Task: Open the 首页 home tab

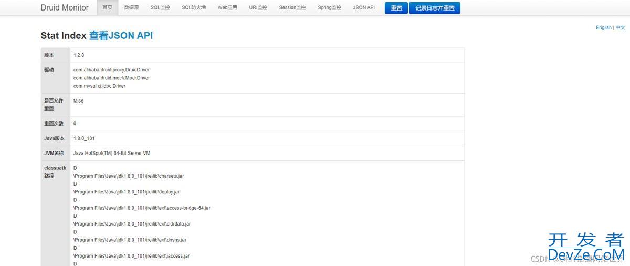Action: coord(107,8)
